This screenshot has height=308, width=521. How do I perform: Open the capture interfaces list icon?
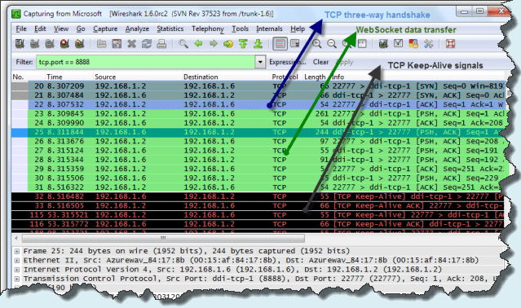click(x=20, y=44)
